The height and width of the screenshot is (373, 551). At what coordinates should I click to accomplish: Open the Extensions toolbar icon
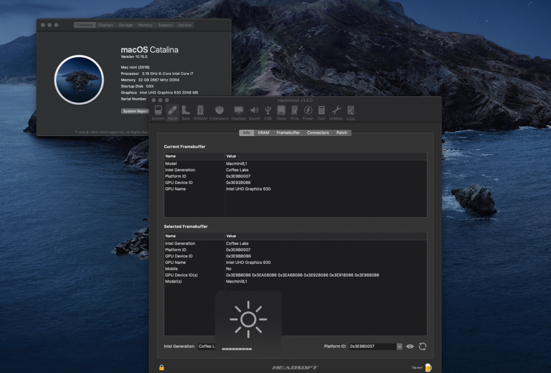click(219, 113)
